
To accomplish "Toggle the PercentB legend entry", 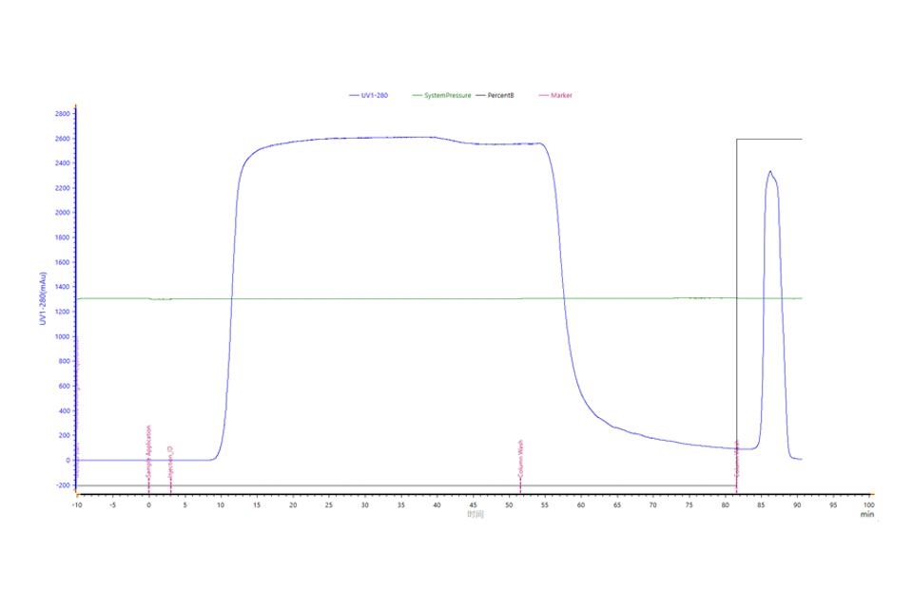I will (x=500, y=95).
